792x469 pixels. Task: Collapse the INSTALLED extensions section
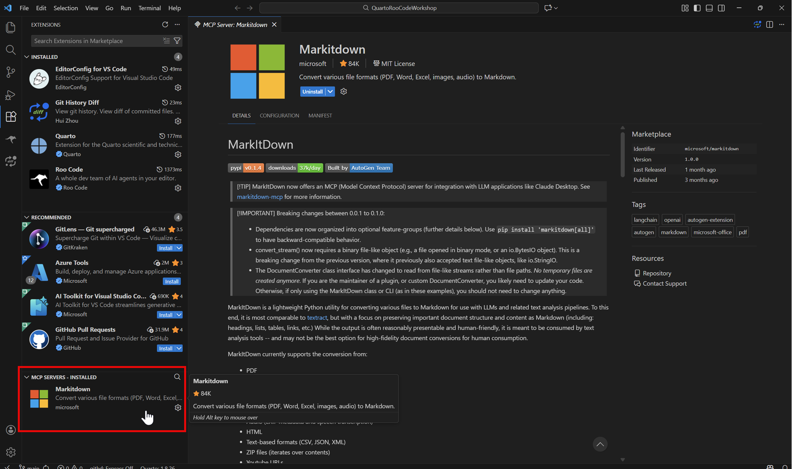(x=27, y=57)
